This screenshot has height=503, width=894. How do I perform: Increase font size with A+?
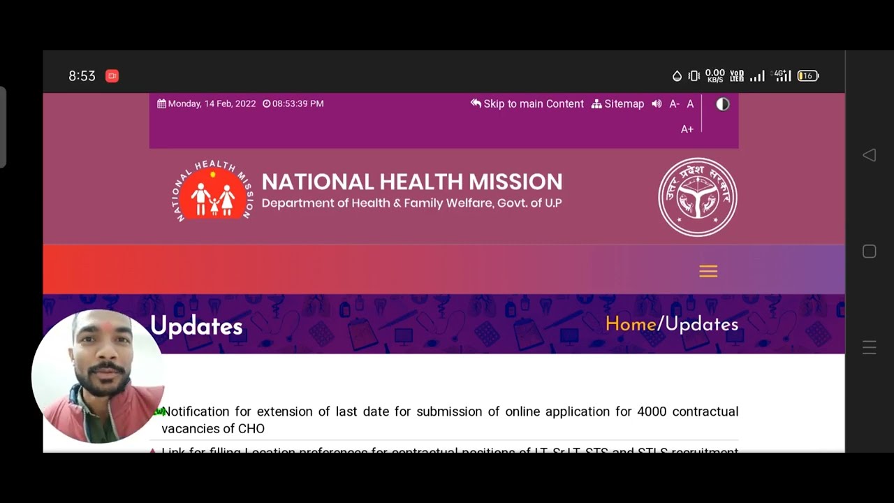(x=687, y=129)
